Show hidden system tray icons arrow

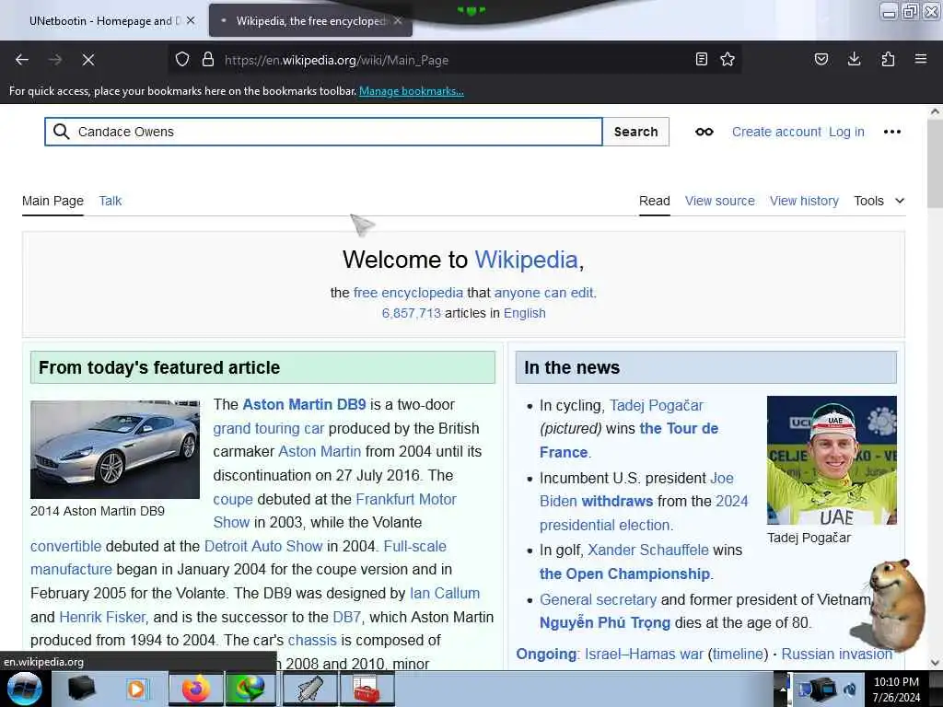783,689
